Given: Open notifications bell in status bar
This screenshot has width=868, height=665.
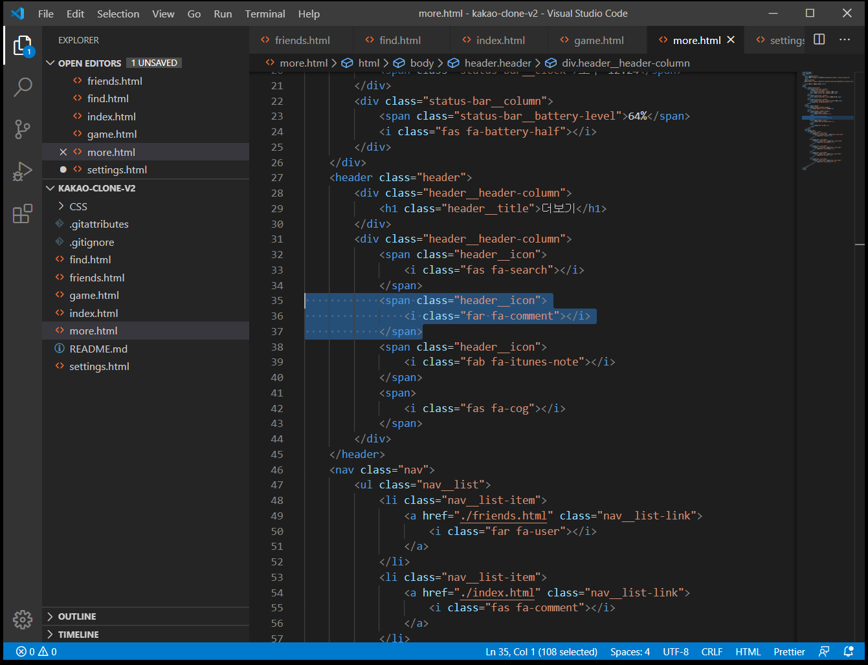Looking at the screenshot, I should (x=849, y=651).
